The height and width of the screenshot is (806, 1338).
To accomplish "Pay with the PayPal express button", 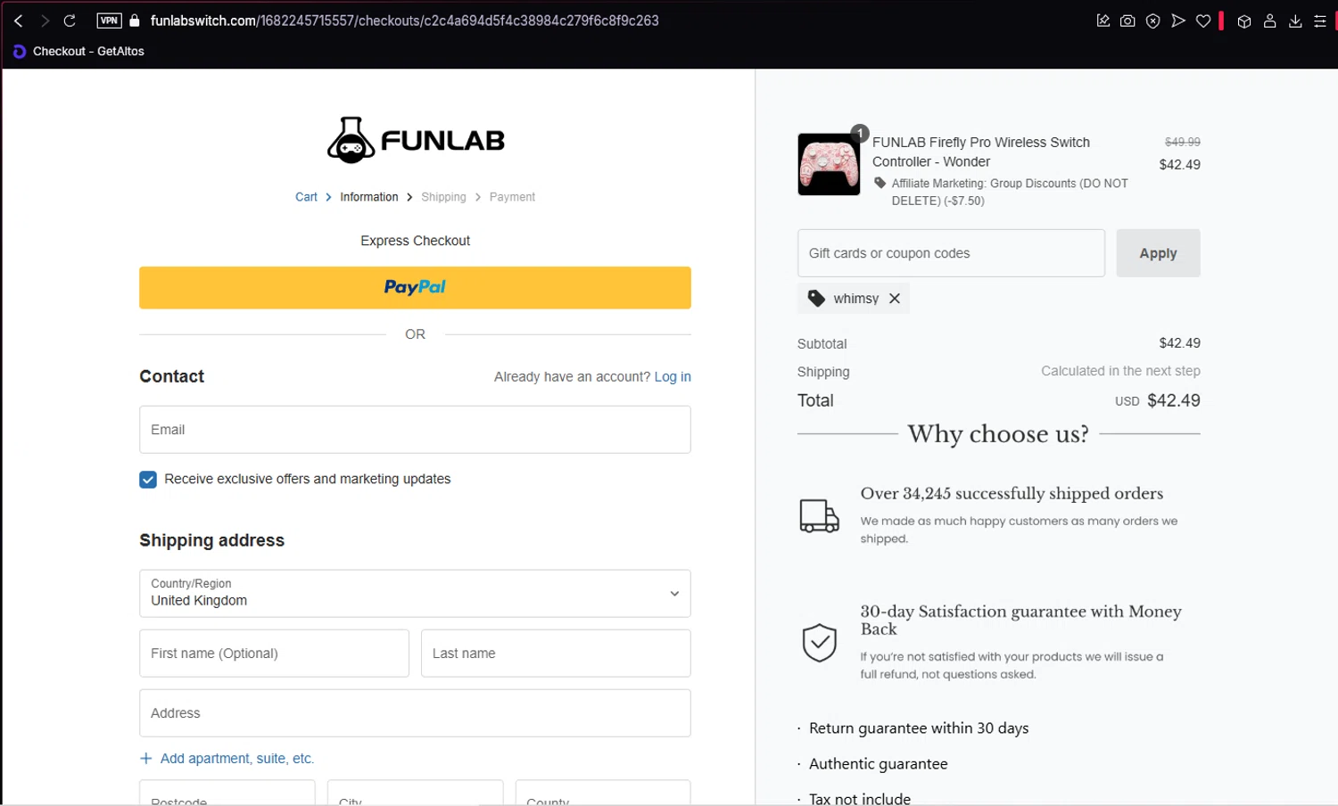I will [415, 288].
